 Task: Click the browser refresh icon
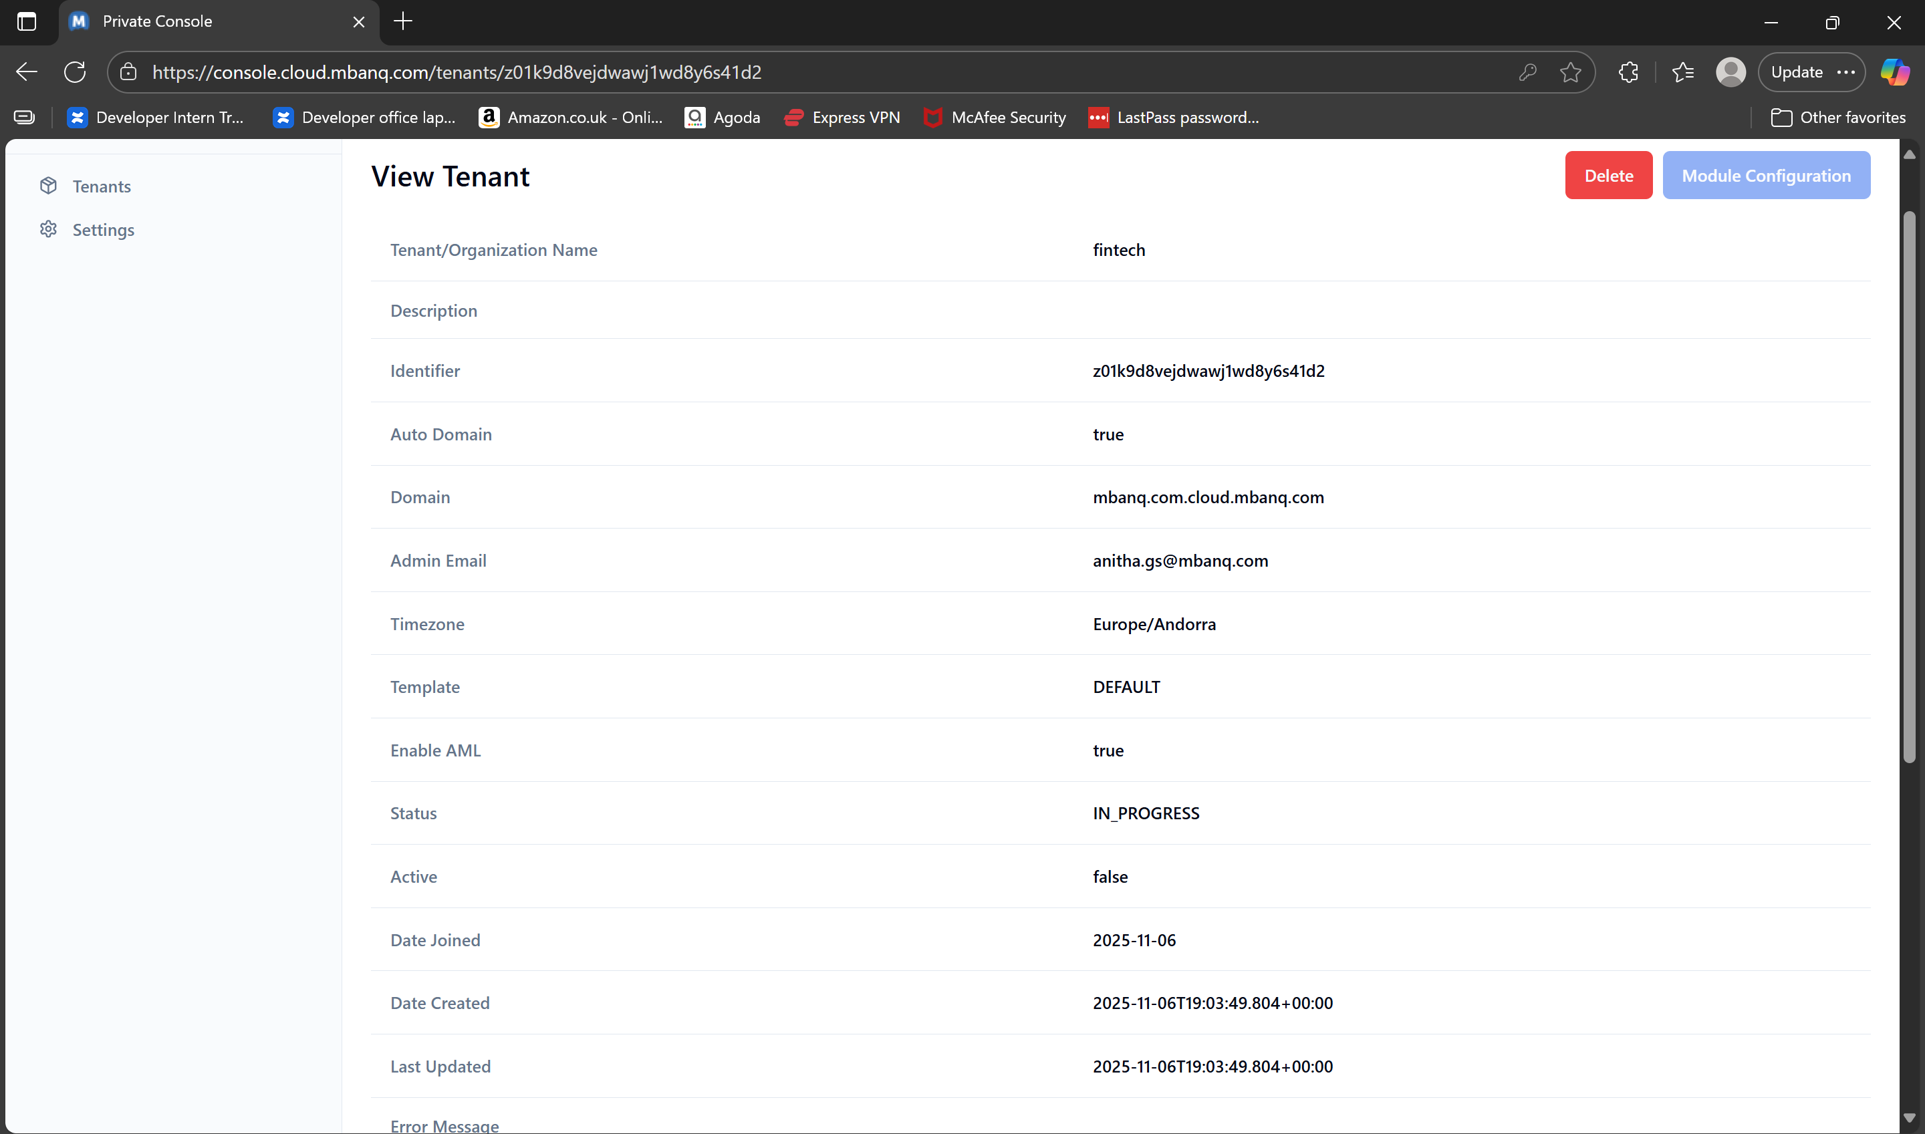coord(75,72)
